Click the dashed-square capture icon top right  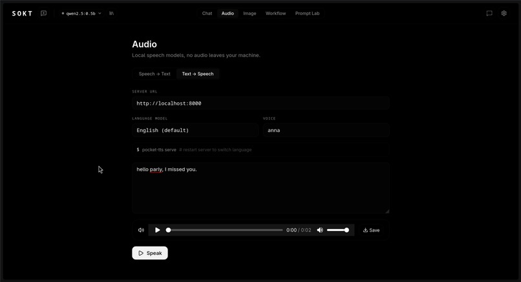pos(489,14)
